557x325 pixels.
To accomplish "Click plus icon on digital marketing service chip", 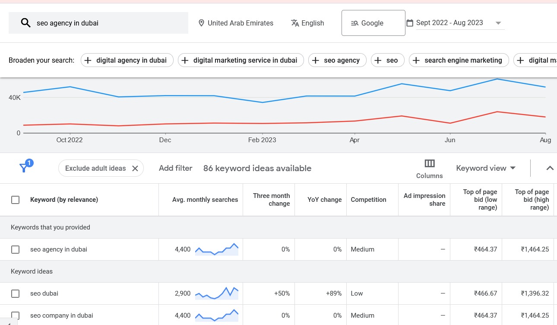I will pos(185,61).
